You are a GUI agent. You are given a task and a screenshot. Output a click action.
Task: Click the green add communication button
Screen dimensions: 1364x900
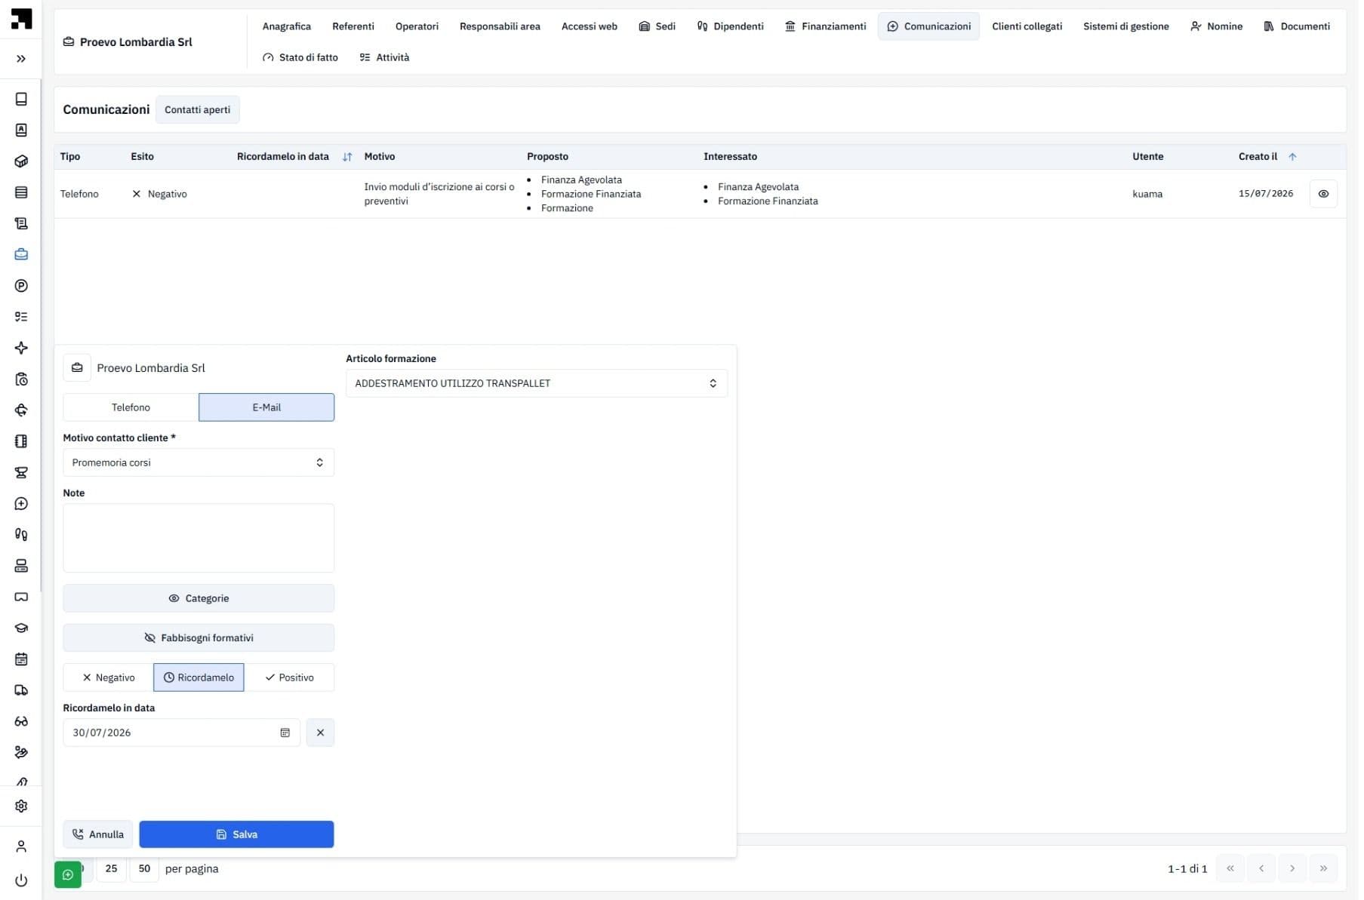pos(68,875)
